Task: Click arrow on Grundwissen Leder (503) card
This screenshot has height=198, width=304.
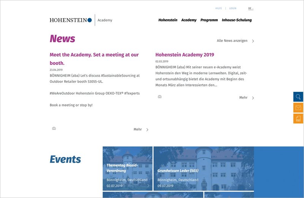Action: tap(250, 185)
